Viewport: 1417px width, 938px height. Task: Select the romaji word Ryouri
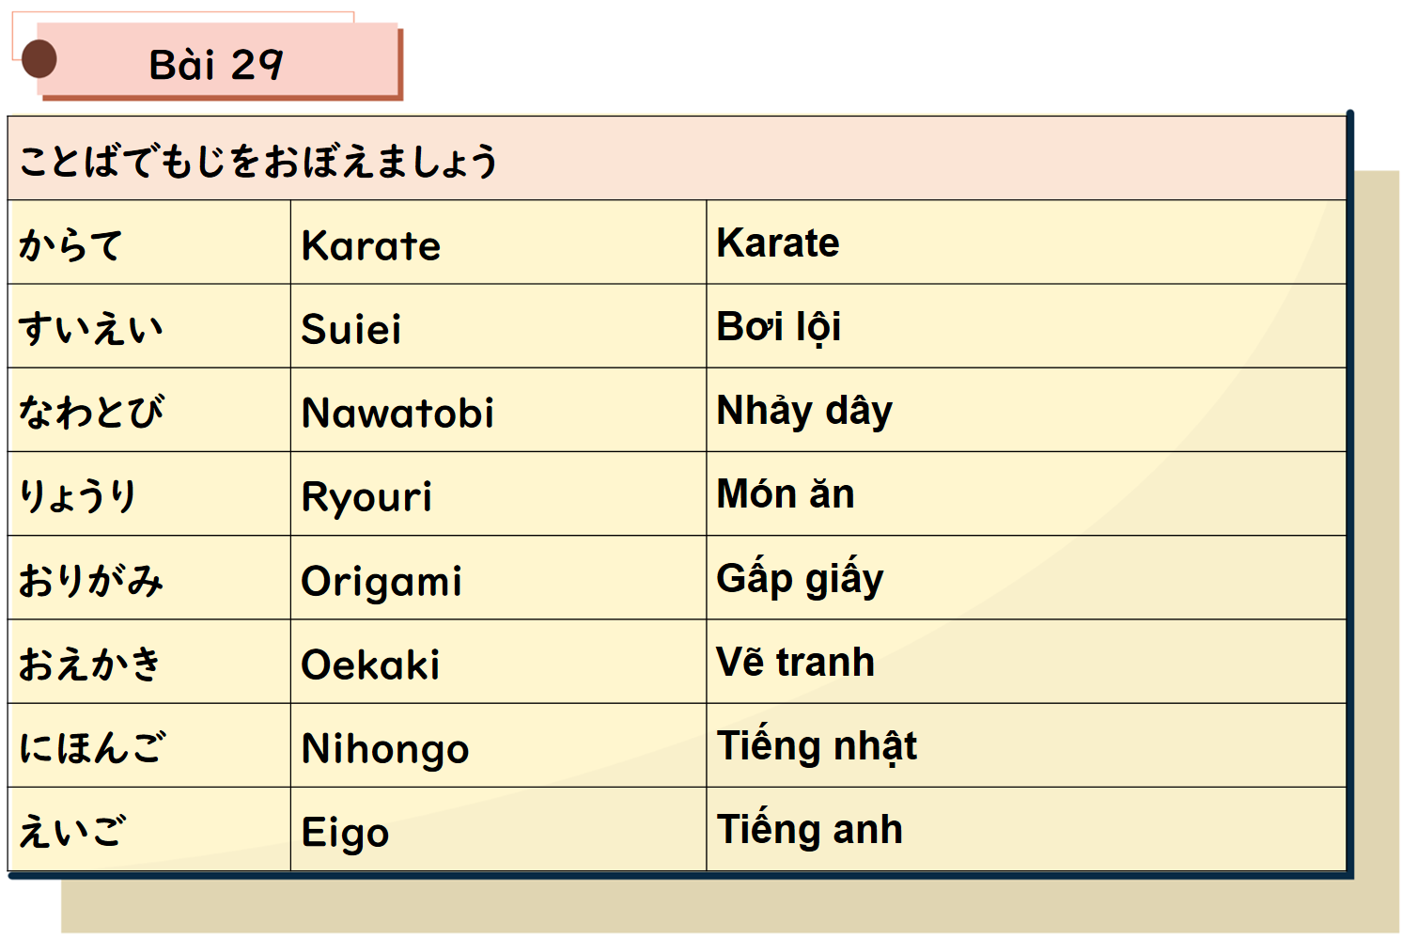point(366,496)
